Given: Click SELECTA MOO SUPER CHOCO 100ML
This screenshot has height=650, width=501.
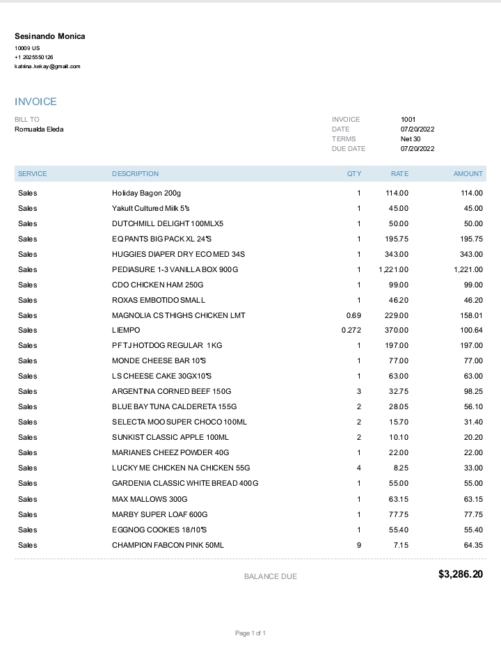Looking at the screenshot, I should tap(180, 422).
